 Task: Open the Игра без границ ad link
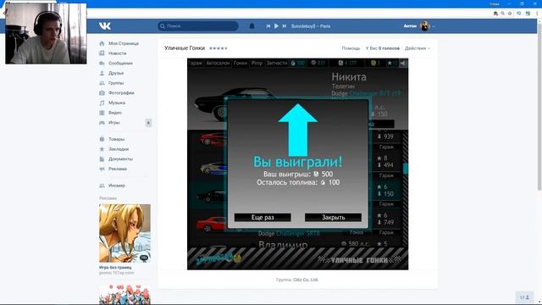pos(115,268)
